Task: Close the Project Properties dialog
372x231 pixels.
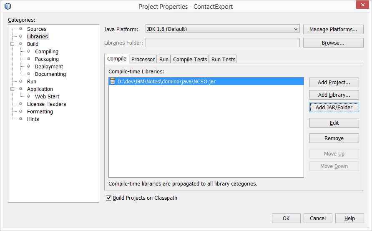Action: 362,6
